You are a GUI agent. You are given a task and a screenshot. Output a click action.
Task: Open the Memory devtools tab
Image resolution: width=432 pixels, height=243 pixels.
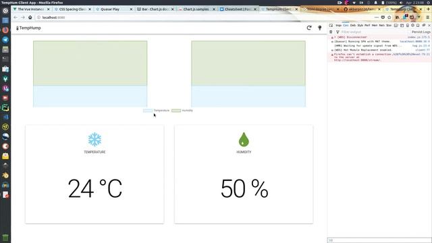(x=375, y=26)
